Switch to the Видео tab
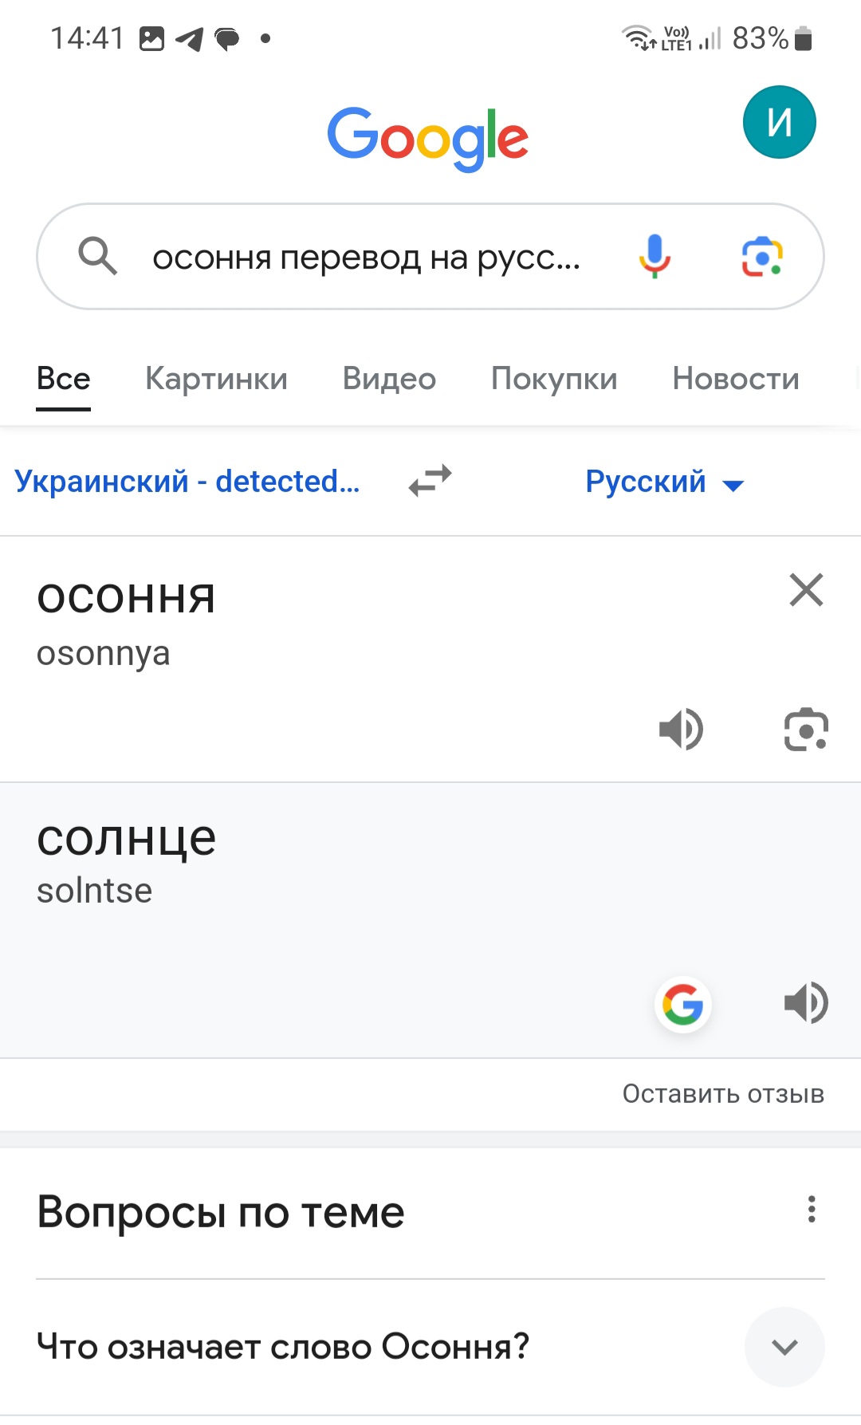Viewport: 861px width, 1425px height. click(389, 379)
